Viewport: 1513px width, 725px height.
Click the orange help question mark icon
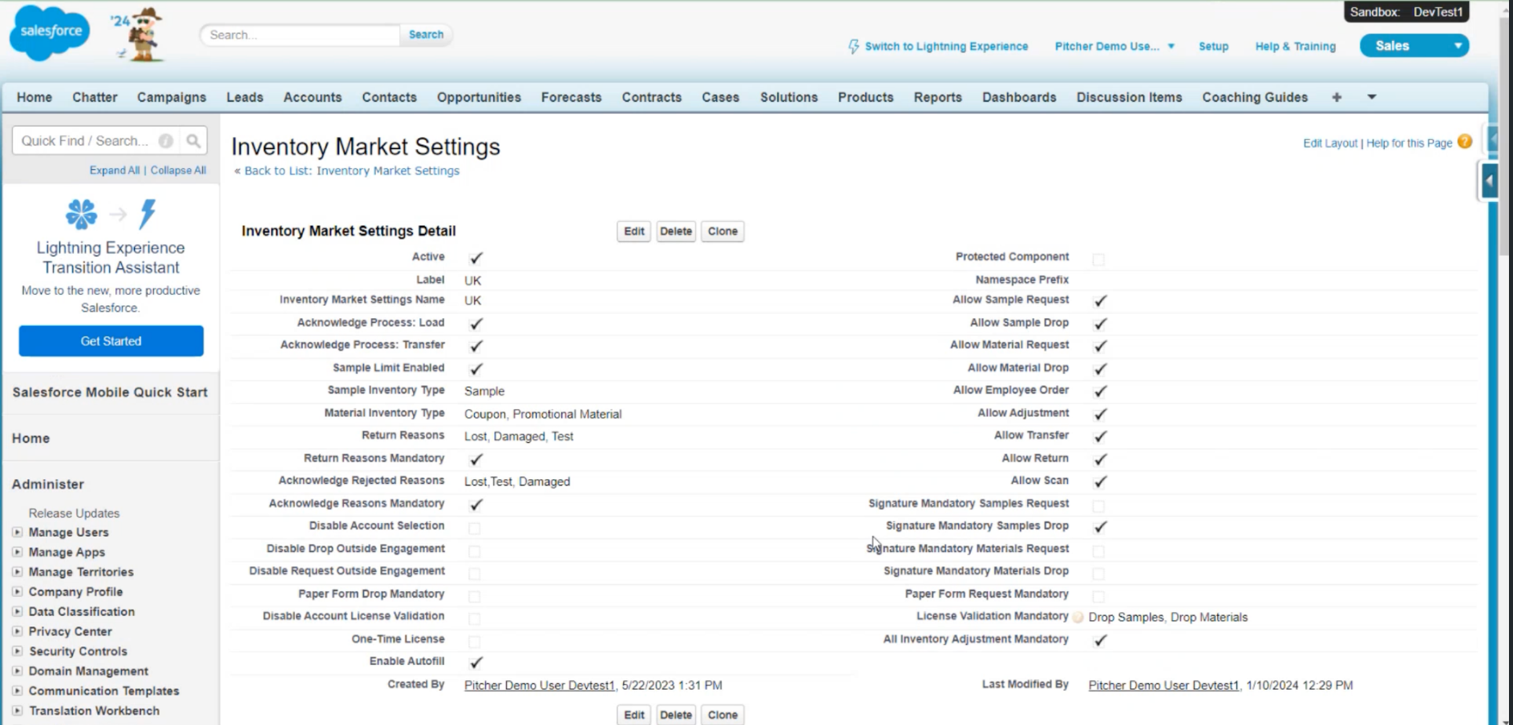1465,142
